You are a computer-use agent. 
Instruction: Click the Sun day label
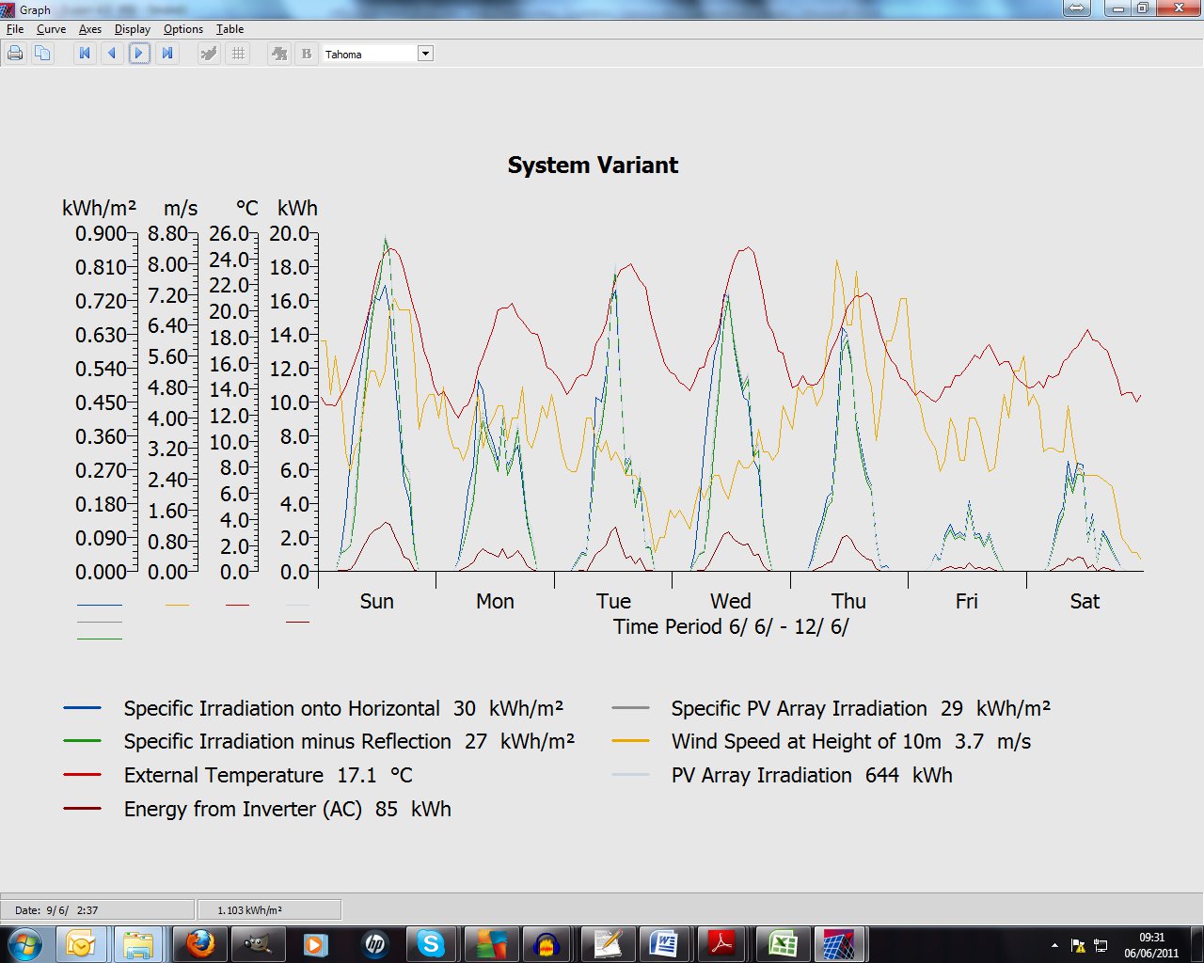(376, 602)
